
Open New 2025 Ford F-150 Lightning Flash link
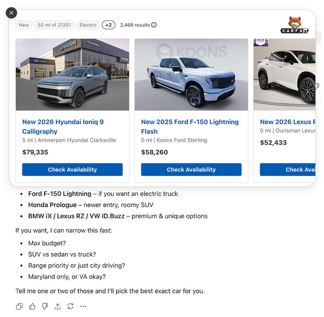pyautogui.click(x=190, y=127)
